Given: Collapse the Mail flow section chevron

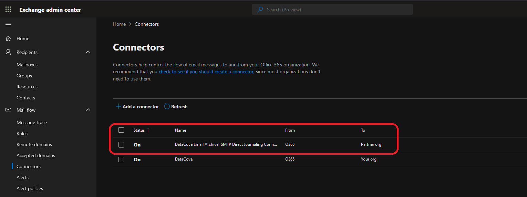Looking at the screenshot, I should coord(88,110).
